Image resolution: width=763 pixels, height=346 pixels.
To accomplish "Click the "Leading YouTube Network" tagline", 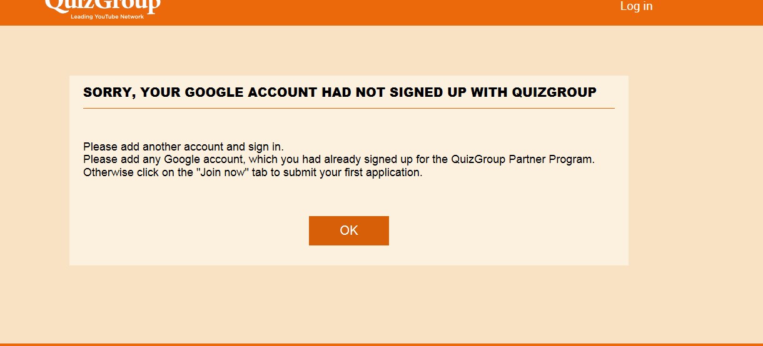I will tap(107, 17).
